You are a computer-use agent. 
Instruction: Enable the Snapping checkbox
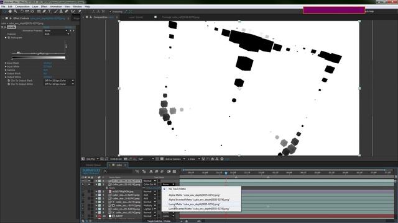pos(111,12)
